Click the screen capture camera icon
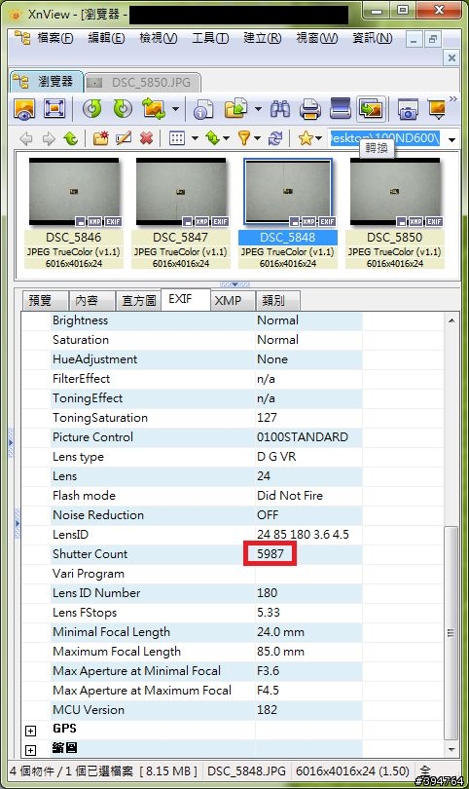469x789 pixels. coord(408,109)
